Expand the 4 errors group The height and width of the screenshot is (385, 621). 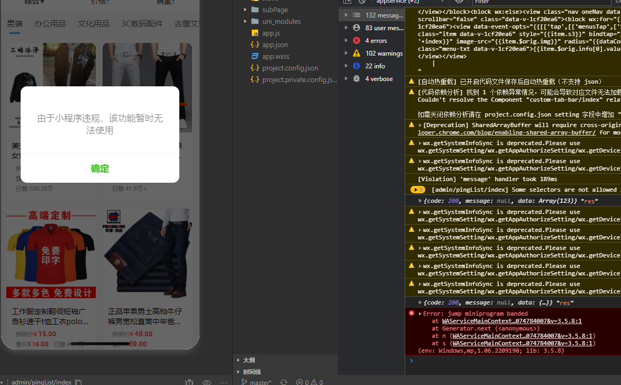(x=346, y=40)
